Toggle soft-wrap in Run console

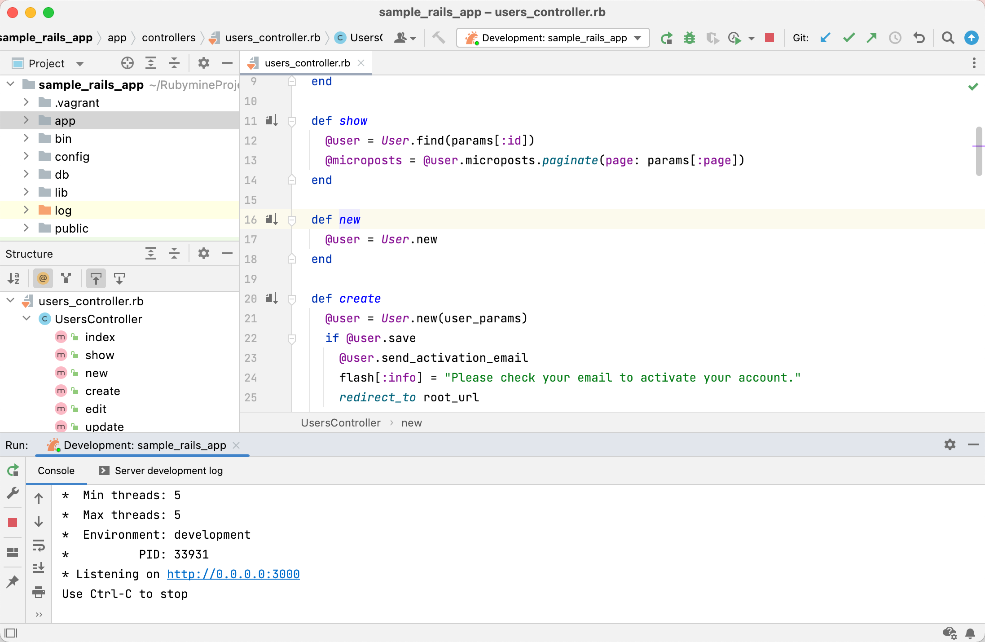coord(39,545)
